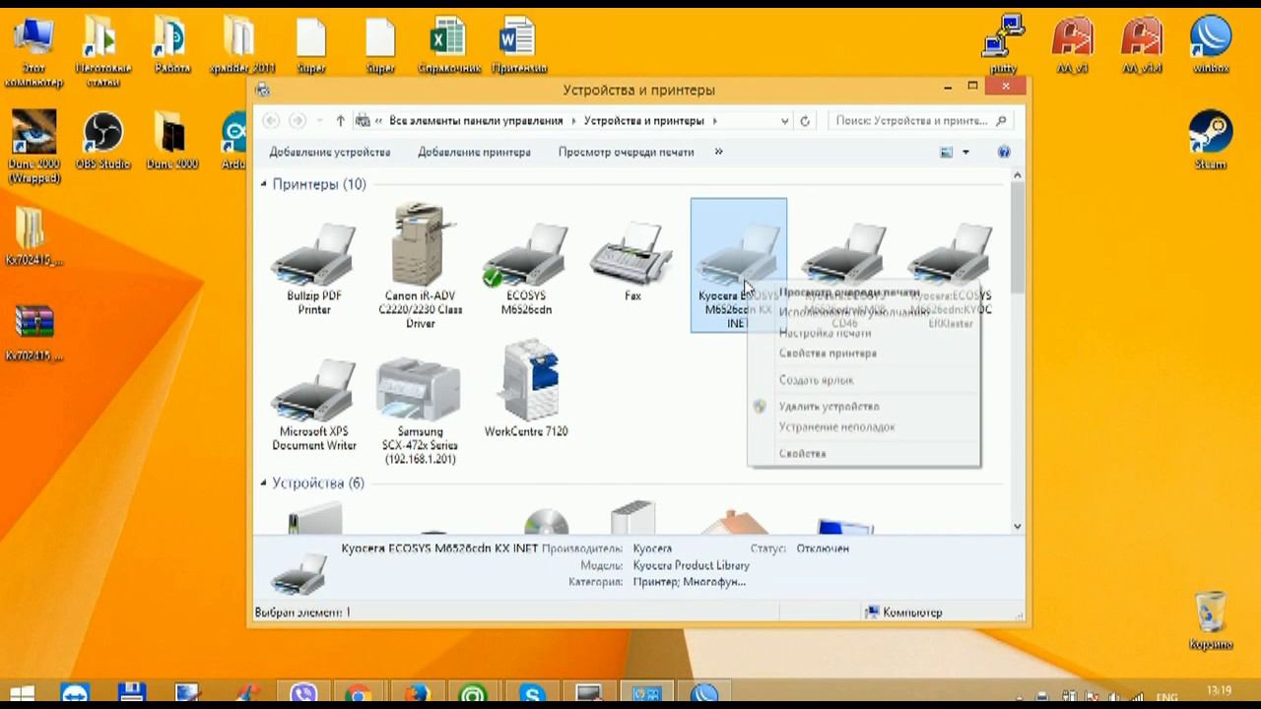Select the winbox desktop icon
This screenshot has height=709, width=1261.
coord(1211,45)
